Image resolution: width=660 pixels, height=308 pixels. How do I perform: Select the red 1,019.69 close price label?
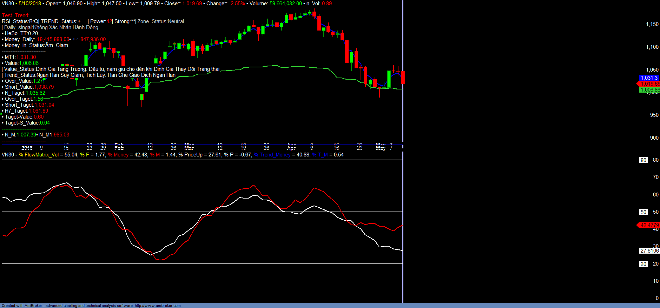(649, 84)
